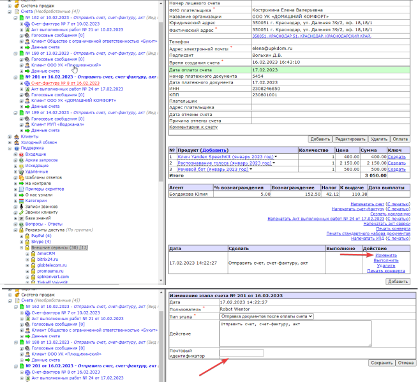Click the Клиенты tree icon

(17, 136)
